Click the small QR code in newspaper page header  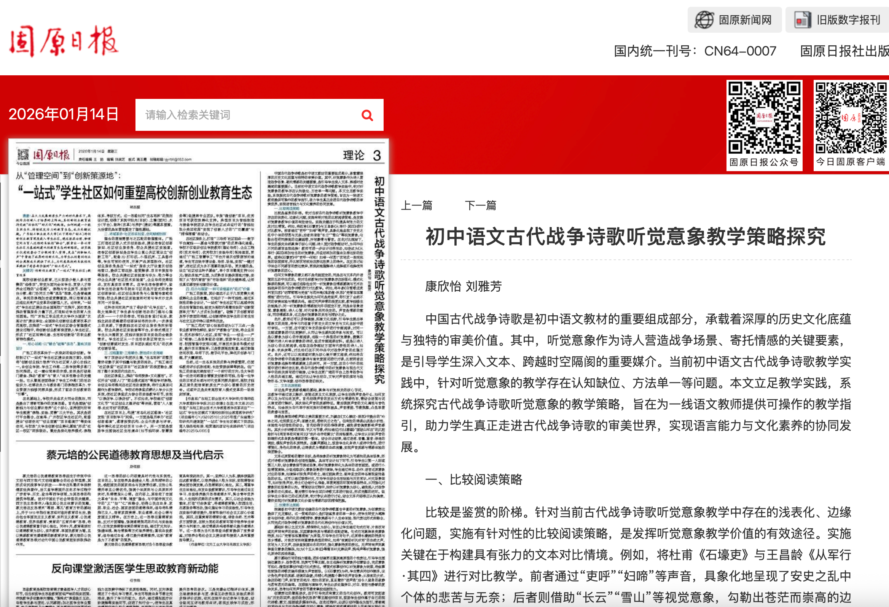tap(22, 154)
